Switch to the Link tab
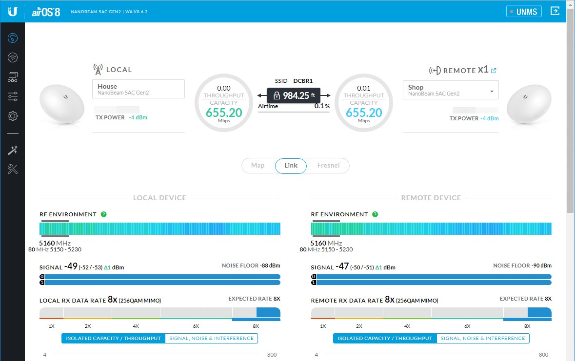Screen dimensions: 575x361 point(291,166)
